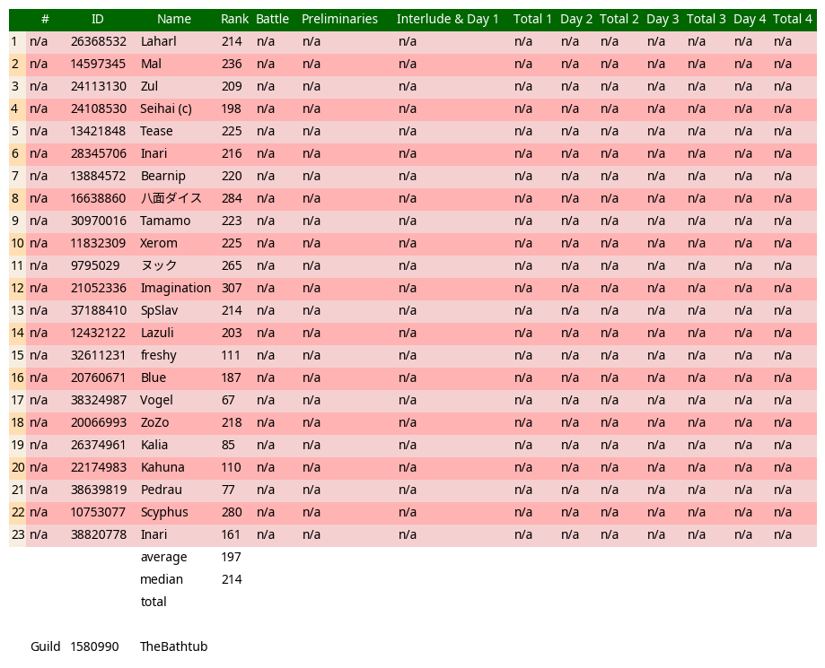Click the # column header

click(x=45, y=20)
